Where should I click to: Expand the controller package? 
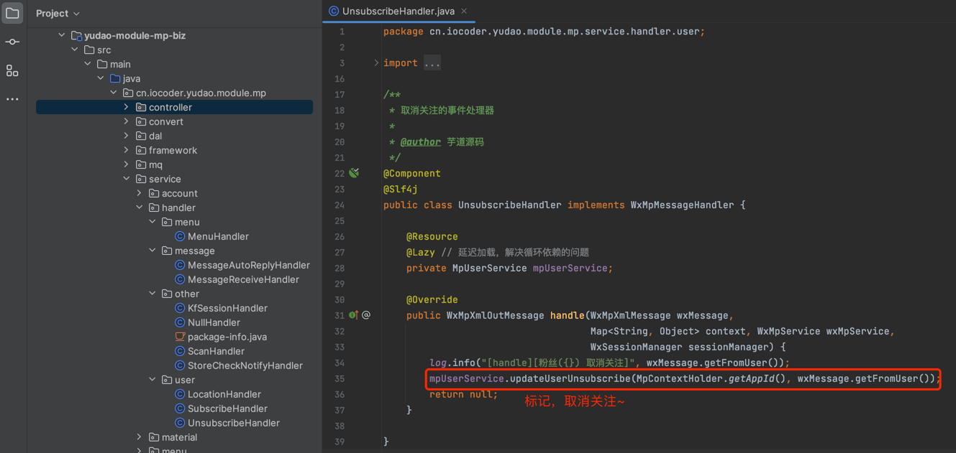pyautogui.click(x=127, y=107)
